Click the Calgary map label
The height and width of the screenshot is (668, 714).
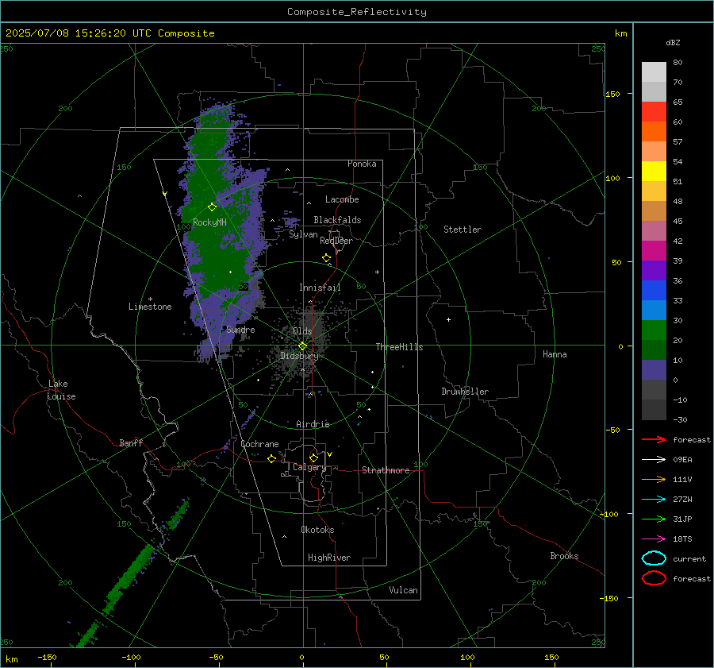coord(309,467)
